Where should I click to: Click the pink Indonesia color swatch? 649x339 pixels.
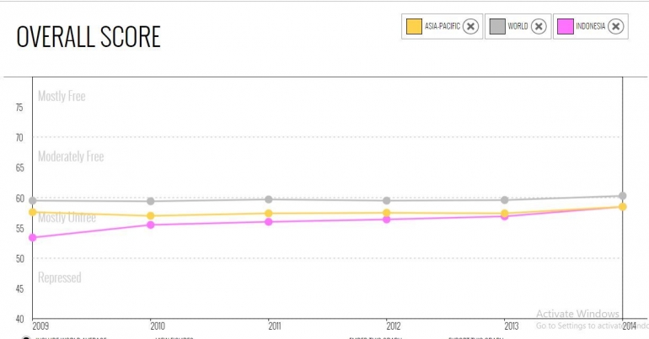(x=565, y=27)
